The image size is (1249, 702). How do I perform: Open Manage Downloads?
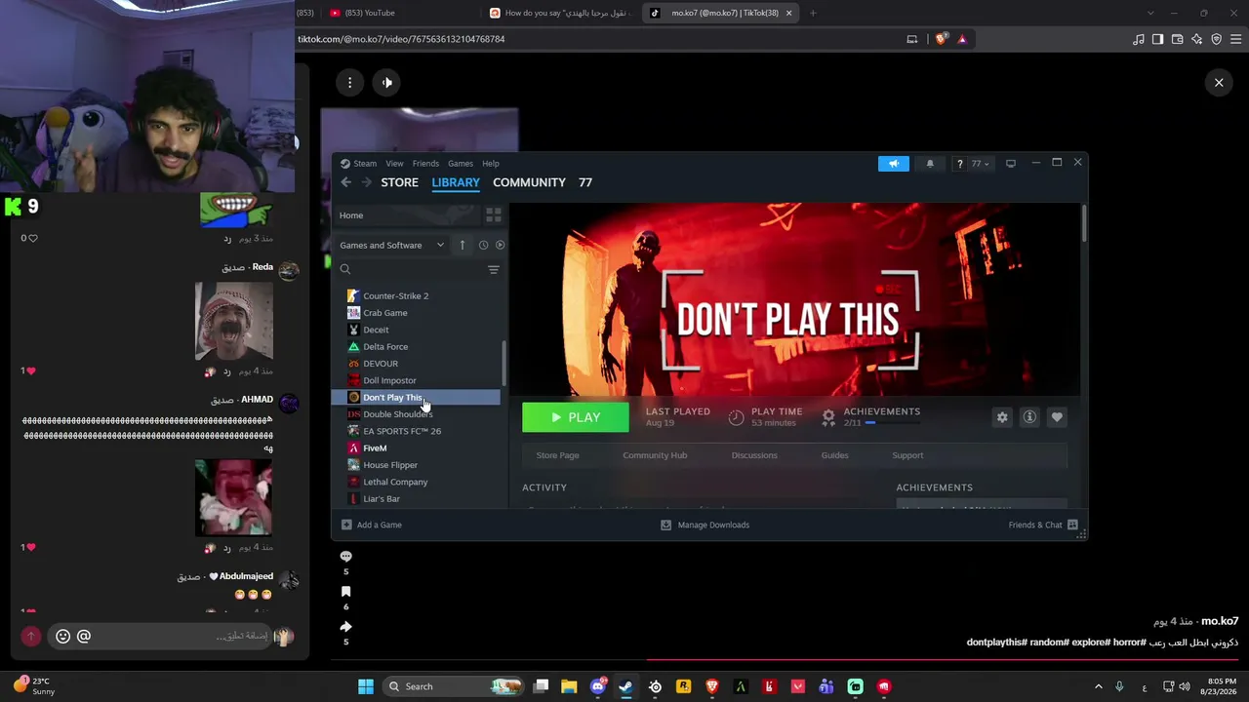point(705,525)
